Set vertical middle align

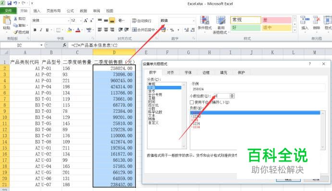coord(106,21)
